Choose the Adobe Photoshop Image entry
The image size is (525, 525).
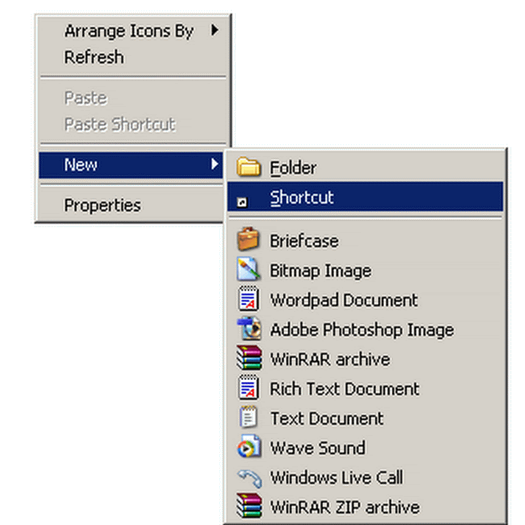[x=362, y=329]
